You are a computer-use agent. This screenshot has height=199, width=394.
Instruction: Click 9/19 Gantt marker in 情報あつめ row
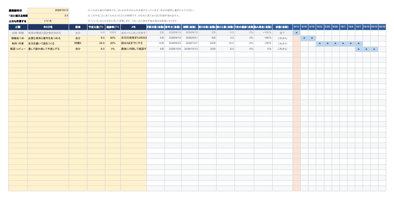tap(312, 38)
